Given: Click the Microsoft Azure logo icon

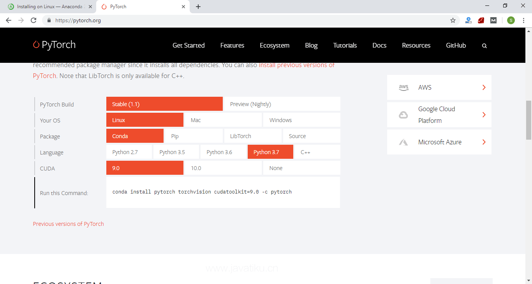Looking at the screenshot, I should pyautogui.click(x=403, y=142).
